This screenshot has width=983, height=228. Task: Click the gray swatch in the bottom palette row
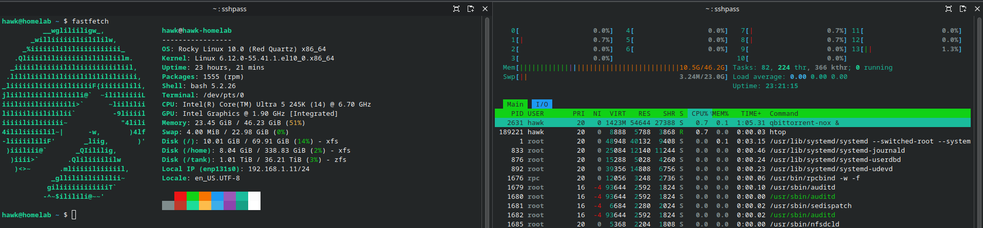tap(168, 205)
